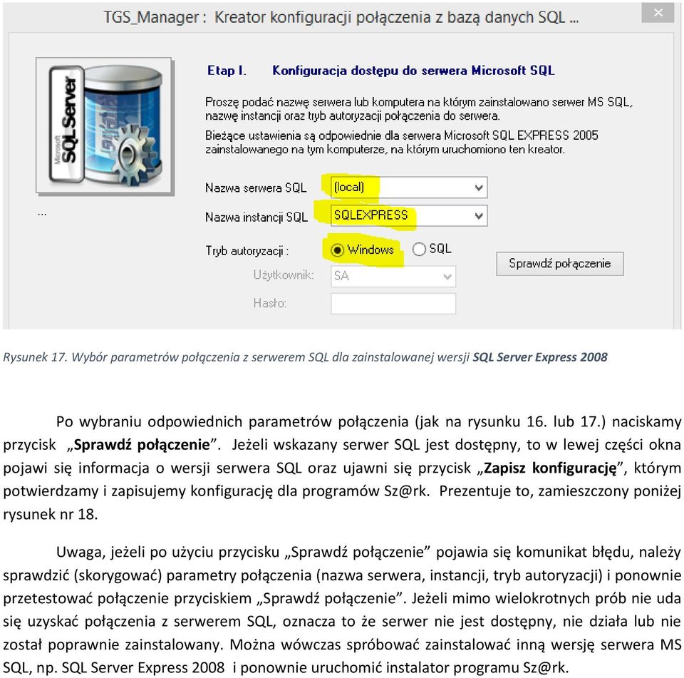Click the SQLEXPRESS instance value
The image size is (684, 678).
[370, 215]
